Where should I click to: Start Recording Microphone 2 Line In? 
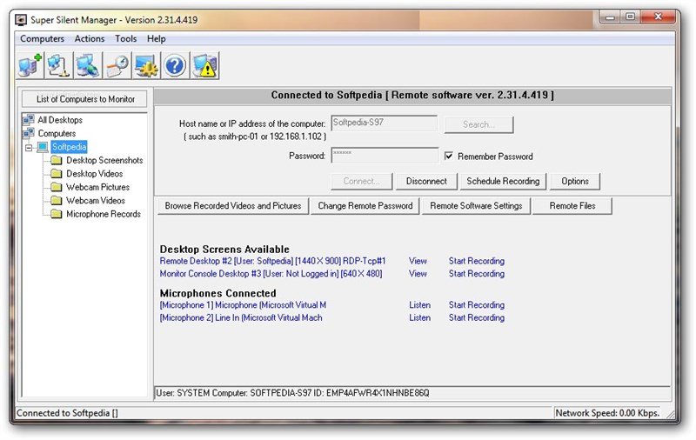(476, 318)
